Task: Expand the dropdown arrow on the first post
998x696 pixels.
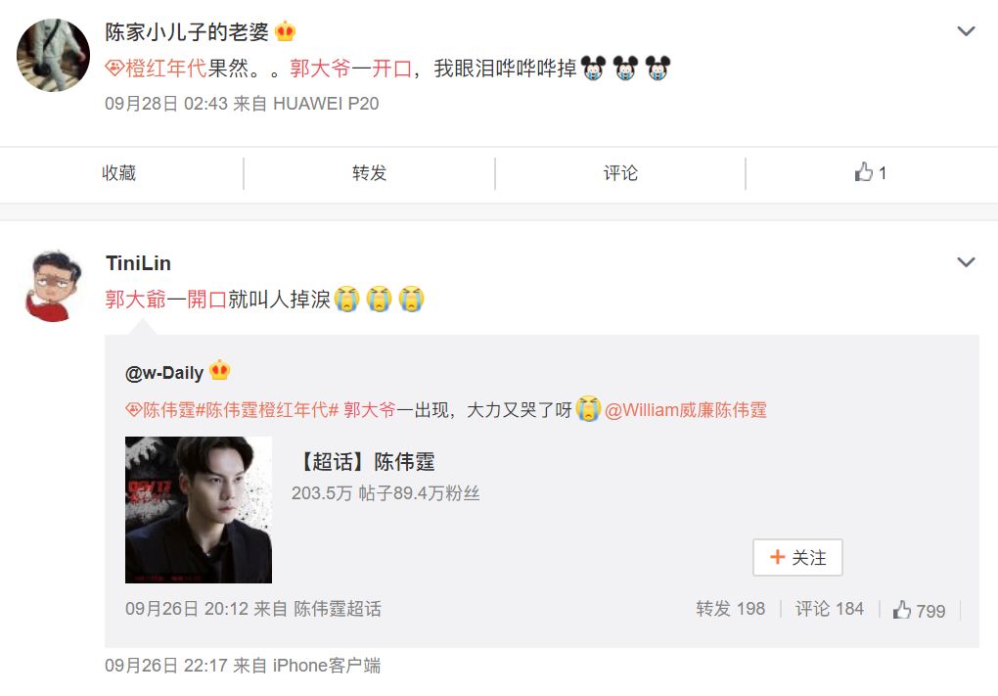Action: pyautogui.click(x=966, y=31)
